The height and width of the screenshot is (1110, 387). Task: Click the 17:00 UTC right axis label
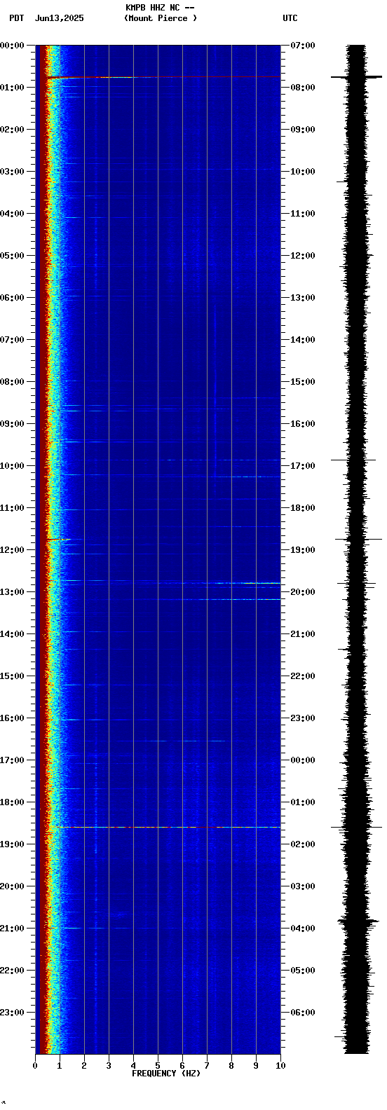point(303,466)
